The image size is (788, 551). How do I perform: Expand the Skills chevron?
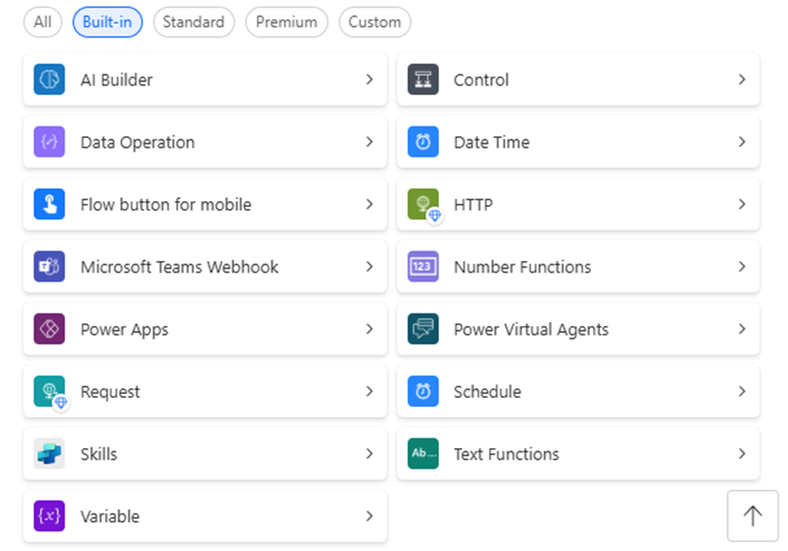pos(369,453)
